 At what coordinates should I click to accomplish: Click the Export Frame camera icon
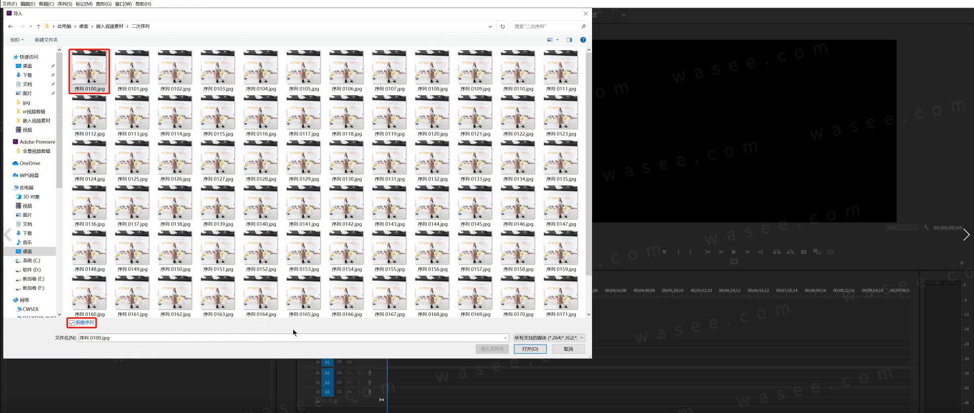tap(804, 252)
